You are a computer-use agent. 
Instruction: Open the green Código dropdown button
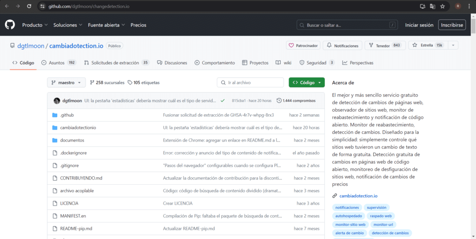(307, 83)
